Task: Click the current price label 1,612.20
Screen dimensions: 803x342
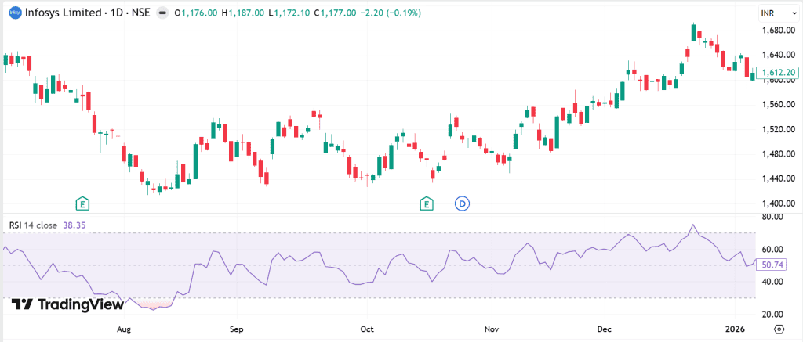Action: pyautogui.click(x=777, y=72)
